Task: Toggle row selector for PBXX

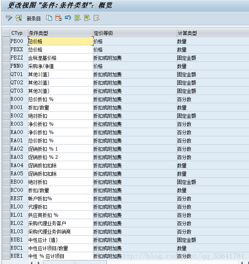Action: coord(6,49)
